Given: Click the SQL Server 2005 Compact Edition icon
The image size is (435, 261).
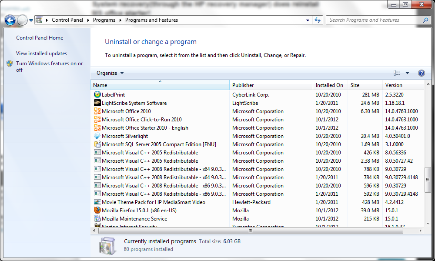Looking at the screenshot, I should [x=97, y=144].
